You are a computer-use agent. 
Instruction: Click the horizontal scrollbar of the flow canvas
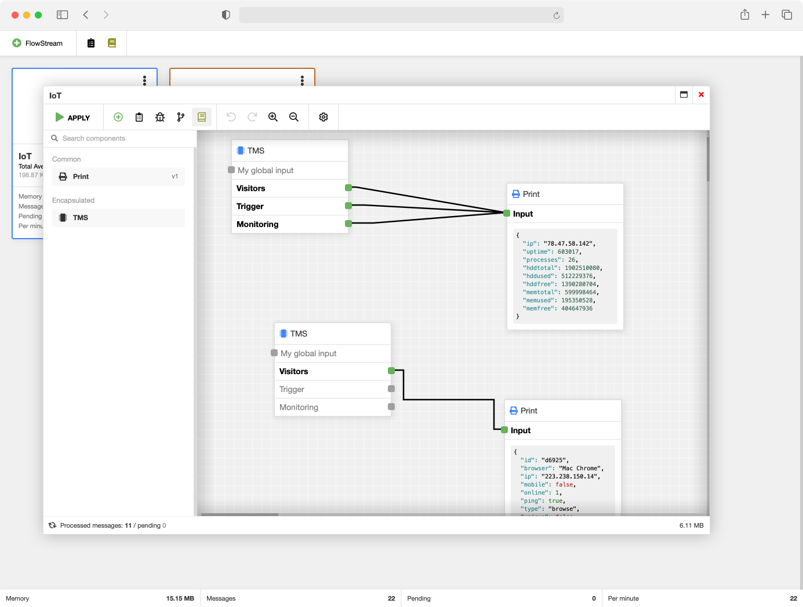pyautogui.click(x=239, y=514)
